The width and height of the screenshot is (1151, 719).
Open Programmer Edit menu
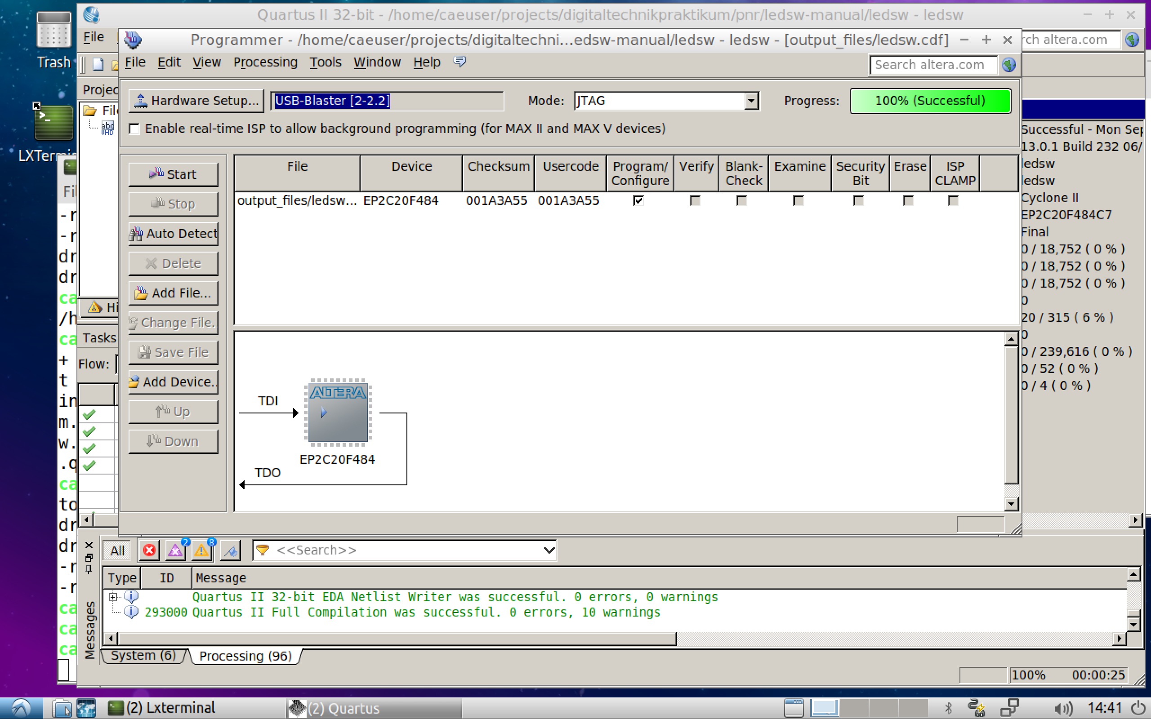[x=169, y=62]
